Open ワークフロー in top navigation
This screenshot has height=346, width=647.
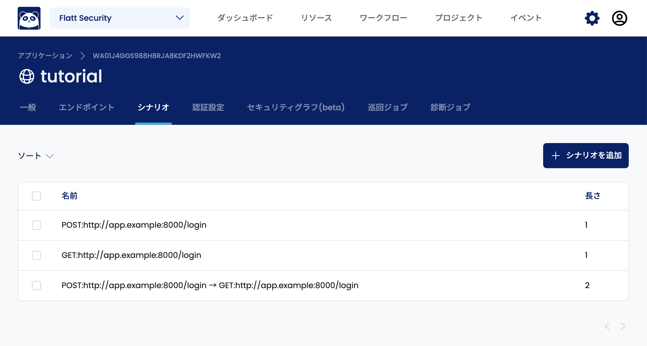click(383, 18)
